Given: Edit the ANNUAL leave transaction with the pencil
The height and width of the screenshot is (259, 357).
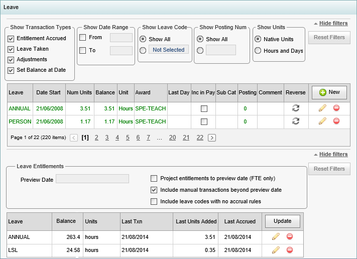Looking at the screenshot, I should (x=322, y=108).
